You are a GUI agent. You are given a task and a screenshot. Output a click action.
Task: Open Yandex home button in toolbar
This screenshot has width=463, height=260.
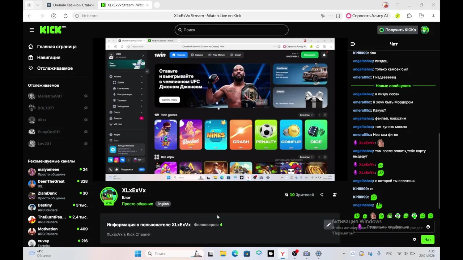pos(54,16)
